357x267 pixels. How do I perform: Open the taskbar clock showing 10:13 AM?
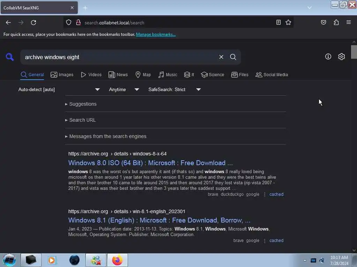[x=339, y=260]
